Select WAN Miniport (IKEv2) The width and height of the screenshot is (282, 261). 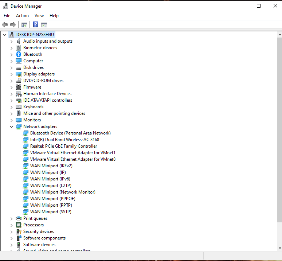point(51,166)
